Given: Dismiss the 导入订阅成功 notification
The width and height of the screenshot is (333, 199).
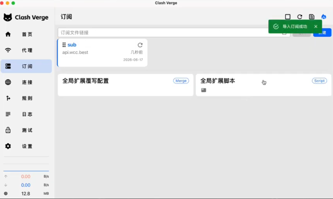Looking at the screenshot, I should pos(316,27).
